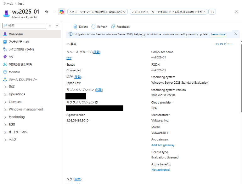Expand the Monitoring section
Image resolution: width=242 pixels, height=184 pixels.
pos(5,117)
